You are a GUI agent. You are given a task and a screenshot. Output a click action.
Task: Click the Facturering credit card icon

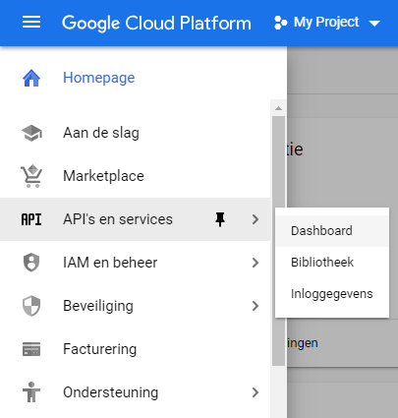(31, 349)
